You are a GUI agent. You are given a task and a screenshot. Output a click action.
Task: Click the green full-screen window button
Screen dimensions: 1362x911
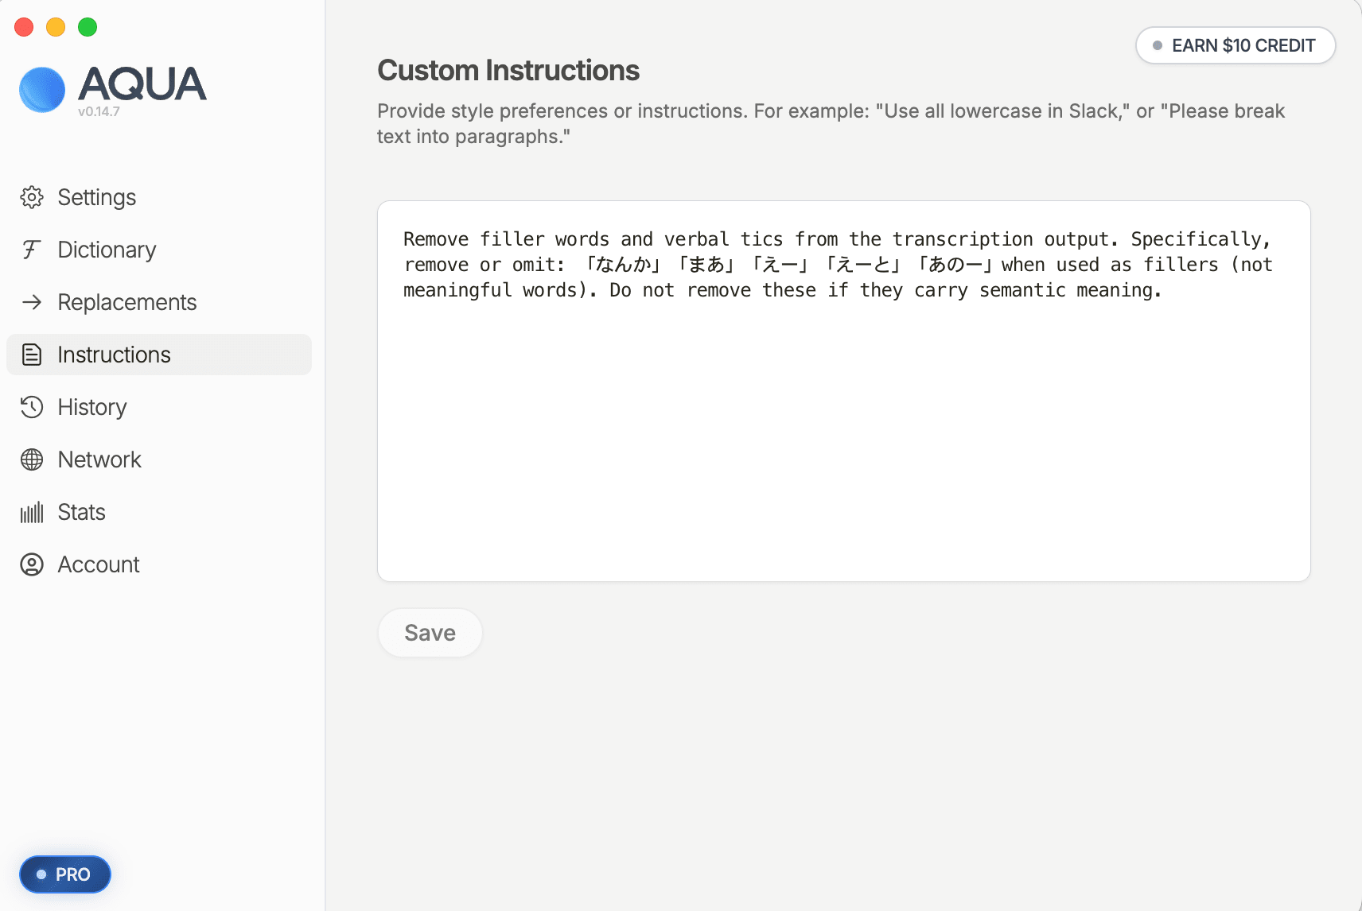(88, 27)
